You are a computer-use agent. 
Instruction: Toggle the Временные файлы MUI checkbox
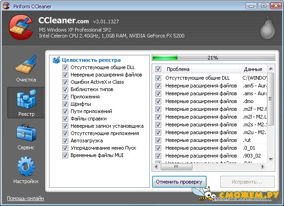65,155
